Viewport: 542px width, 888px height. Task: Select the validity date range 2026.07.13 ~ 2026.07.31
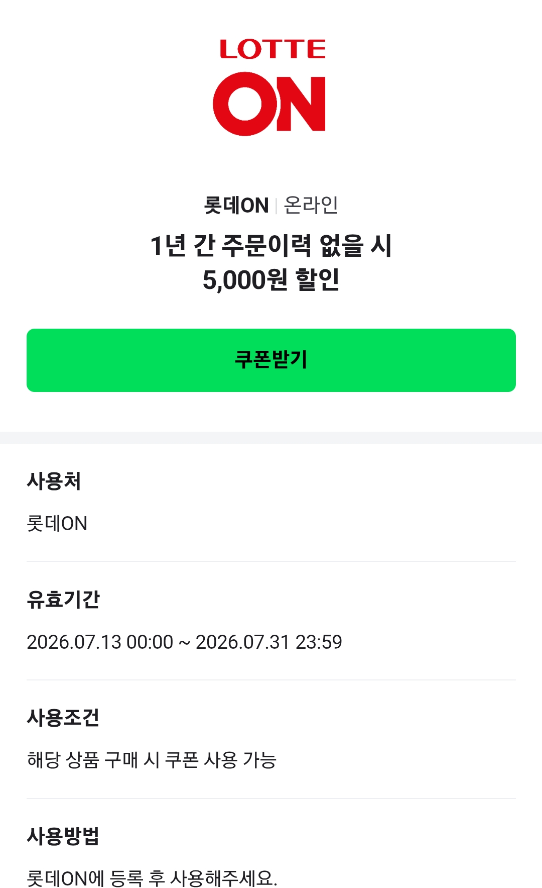184,642
